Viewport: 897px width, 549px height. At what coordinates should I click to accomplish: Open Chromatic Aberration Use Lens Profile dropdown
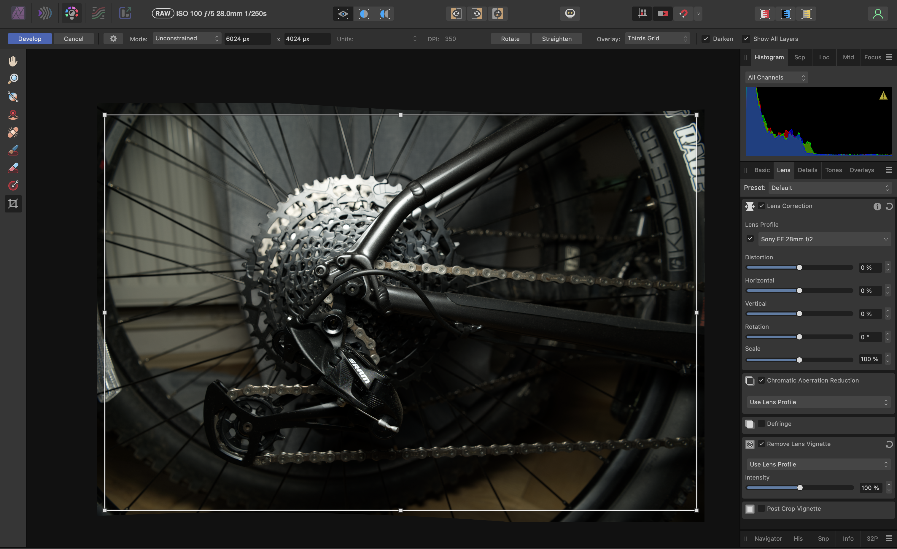(x=818, y=402)
